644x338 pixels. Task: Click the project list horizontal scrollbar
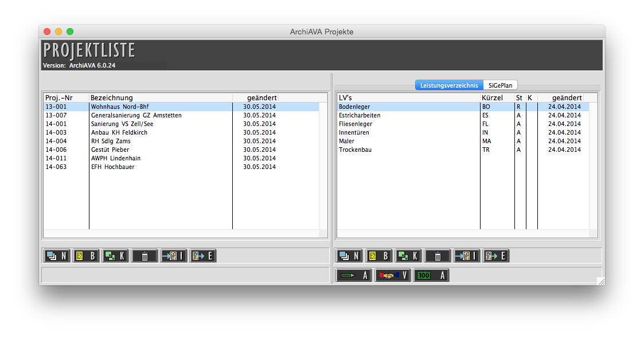[x=181, y=233]
